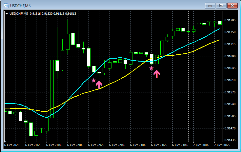Click the 0.91610 price scale label
Screen dimensions: 241x152
click(x=230, y=80)
